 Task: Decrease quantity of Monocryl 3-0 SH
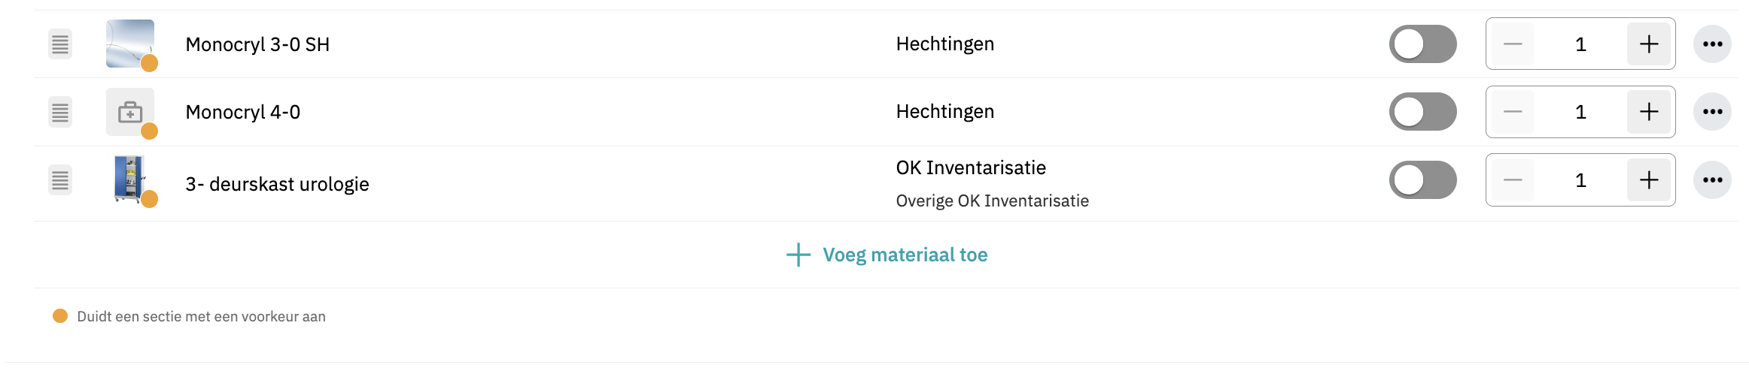click(x=1513, y=44)
